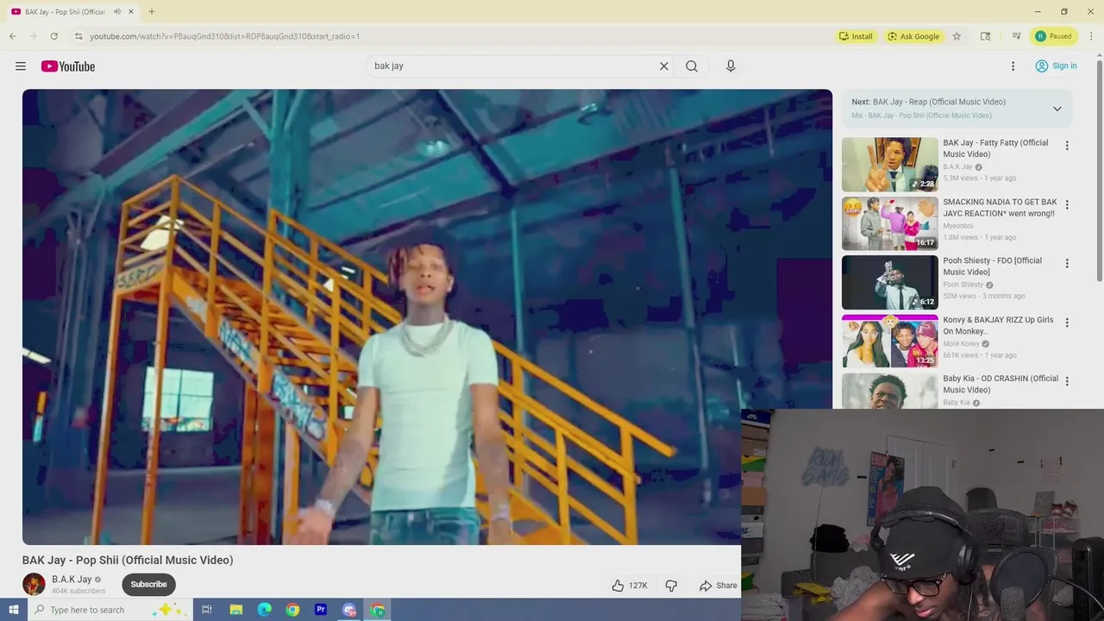Image resolution: width=1104 pixels, height=621 pixels.
Task: Click the Ask Google lens button
Action: (x=913, y=36)
